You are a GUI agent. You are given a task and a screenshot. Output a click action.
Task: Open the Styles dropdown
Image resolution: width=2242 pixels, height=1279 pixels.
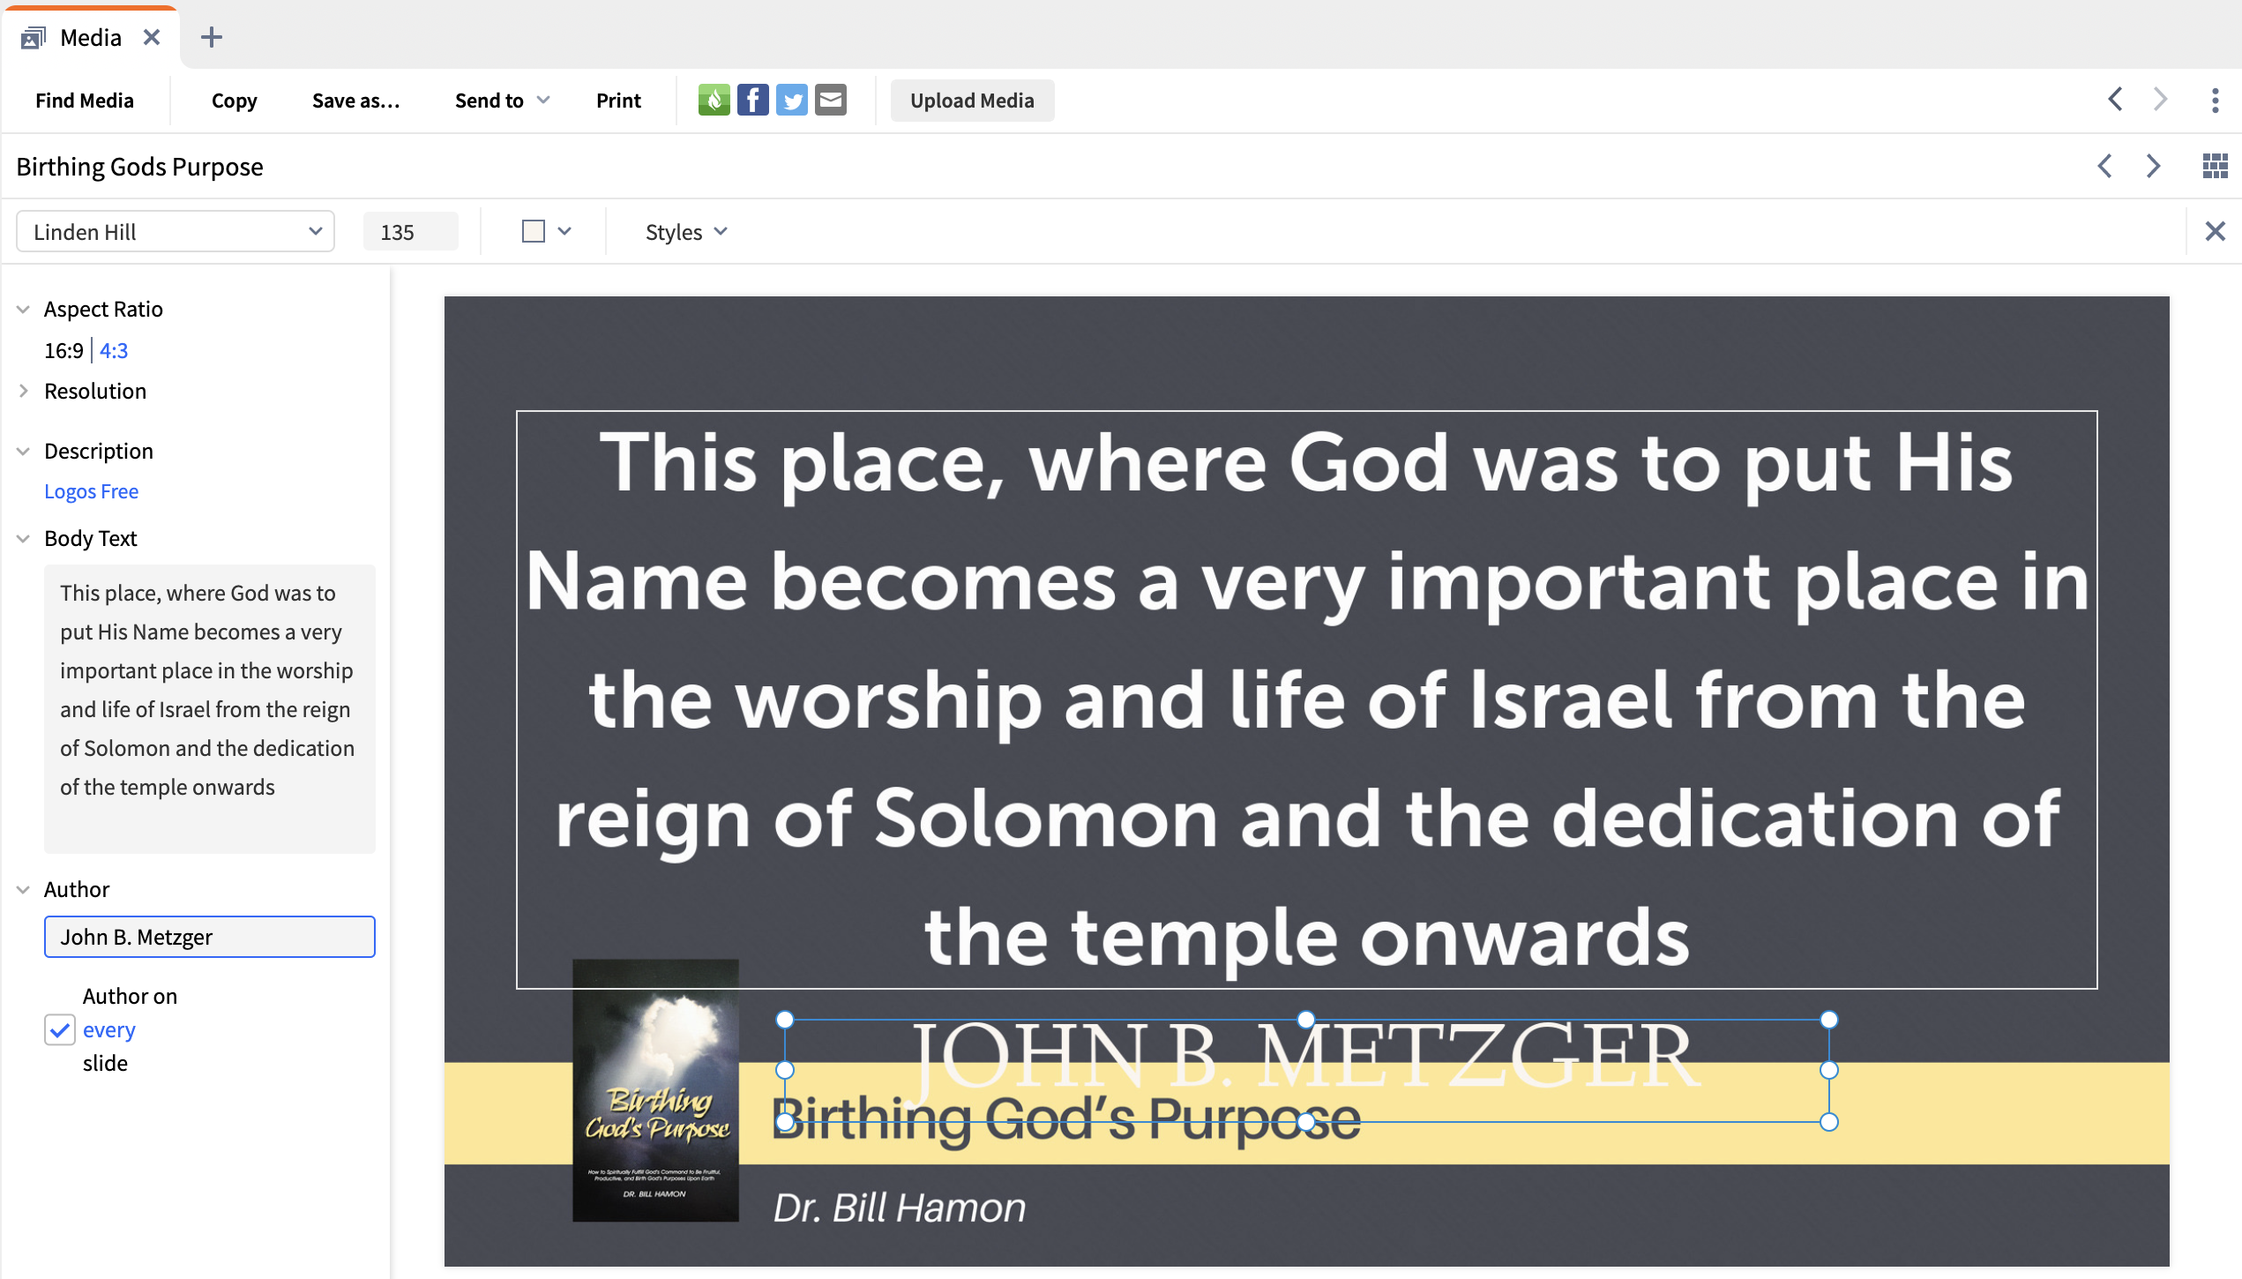[x=685, y=231]
